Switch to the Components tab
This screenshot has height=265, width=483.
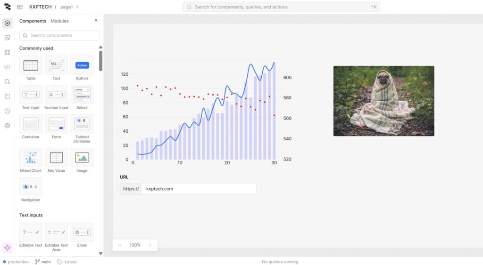tap(33, 21)
